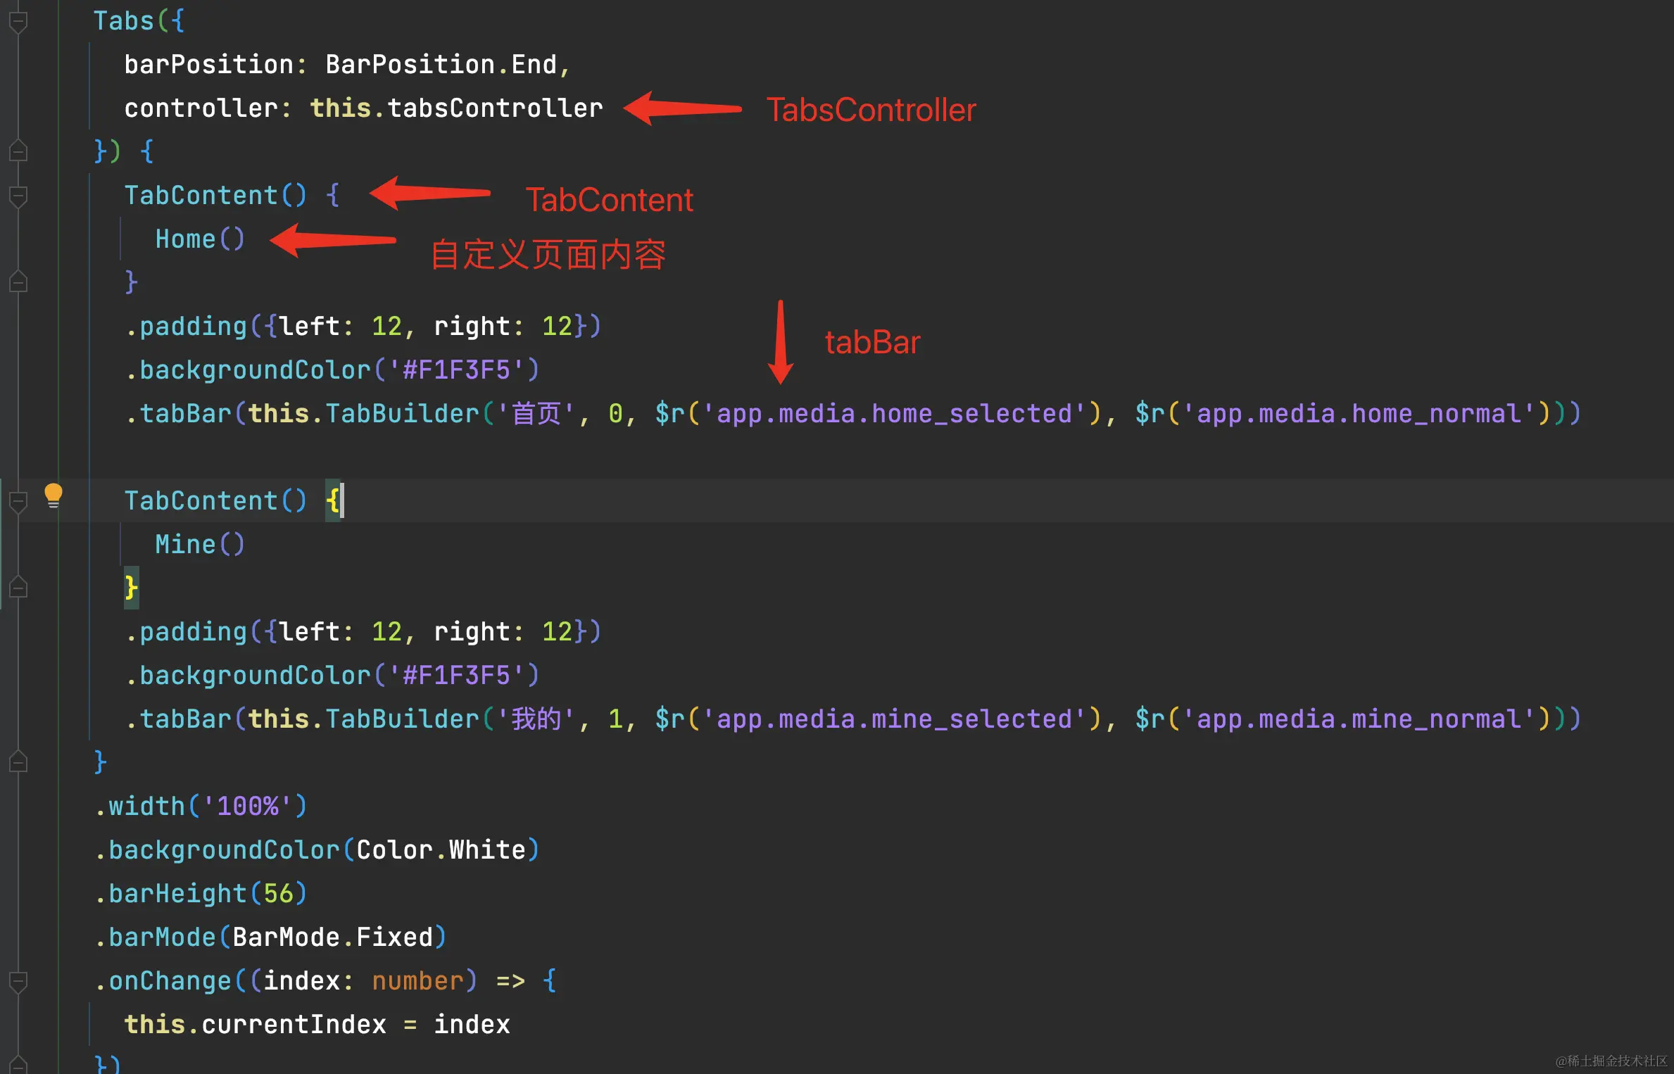The width and height of the screenshot is (1674, 1074).
Task: Click currentIndex in the onChange body
Action: 294,1025
